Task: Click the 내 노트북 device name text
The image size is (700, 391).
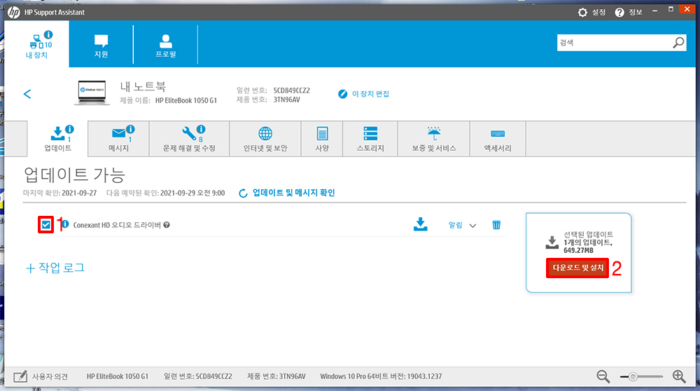Action: (x=143, y=86)
